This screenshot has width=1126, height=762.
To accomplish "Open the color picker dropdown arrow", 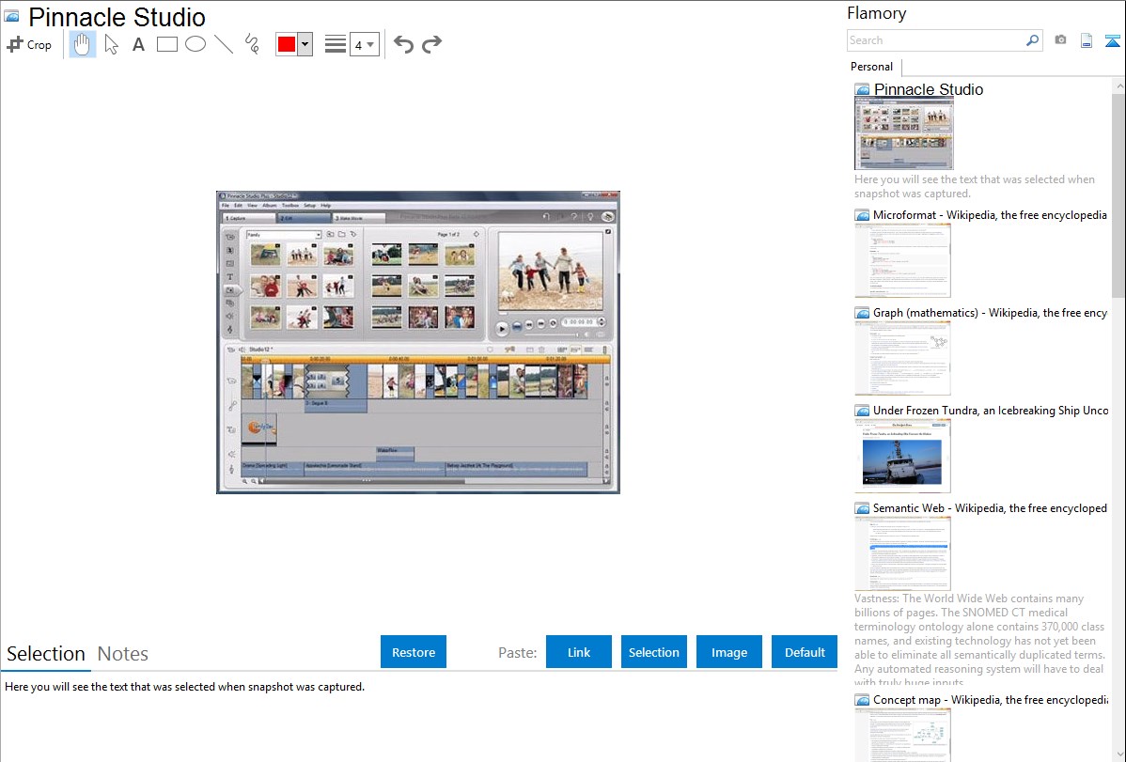I will [305, 44].
